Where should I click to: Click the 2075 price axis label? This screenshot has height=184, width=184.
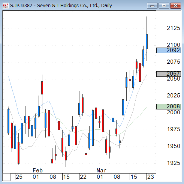coord(174,62)
